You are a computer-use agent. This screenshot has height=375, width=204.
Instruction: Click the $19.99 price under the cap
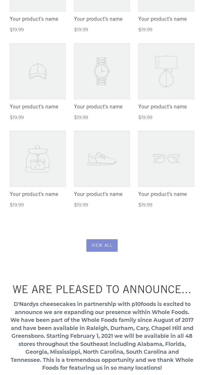[17, 118]
